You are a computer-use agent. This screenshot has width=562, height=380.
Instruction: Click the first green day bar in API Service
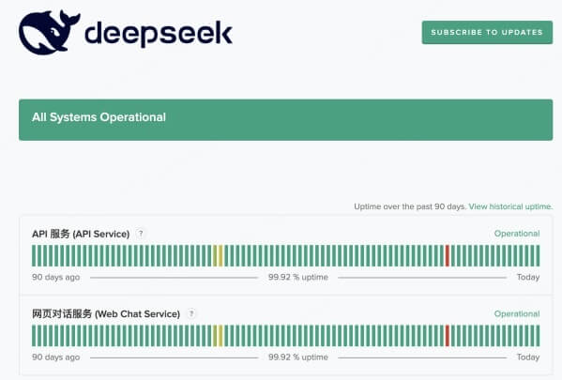coord(34,255)
